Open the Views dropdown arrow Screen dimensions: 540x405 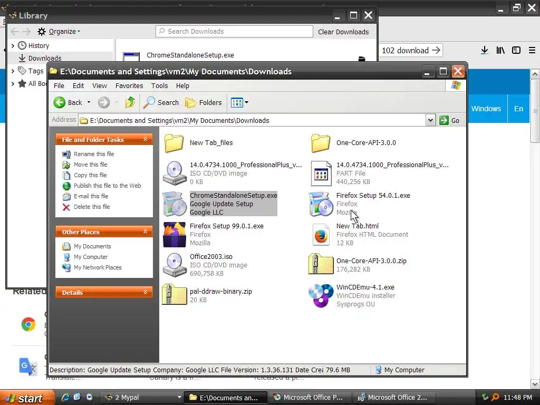point(247,102)
